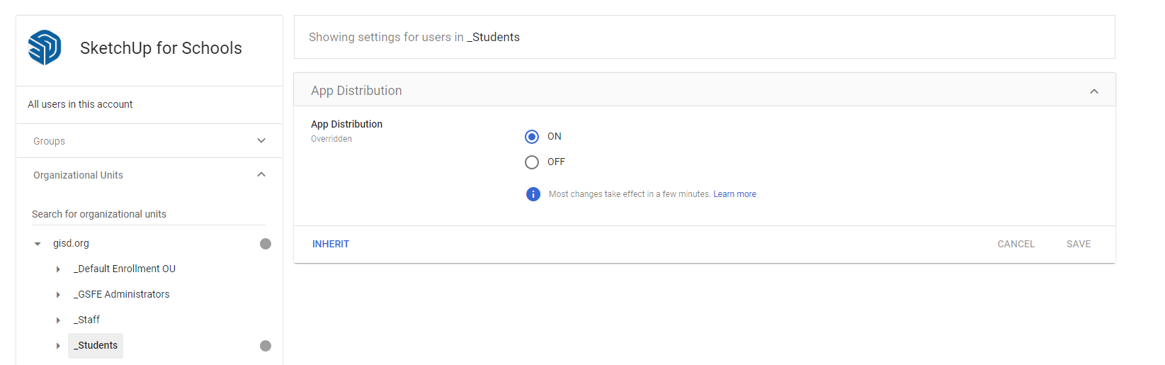
Task: Select the _Staff organizational unit
Action: pyautogui.click(x=88, y=320)
